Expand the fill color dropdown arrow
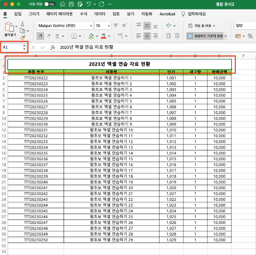 coord(97,36)
